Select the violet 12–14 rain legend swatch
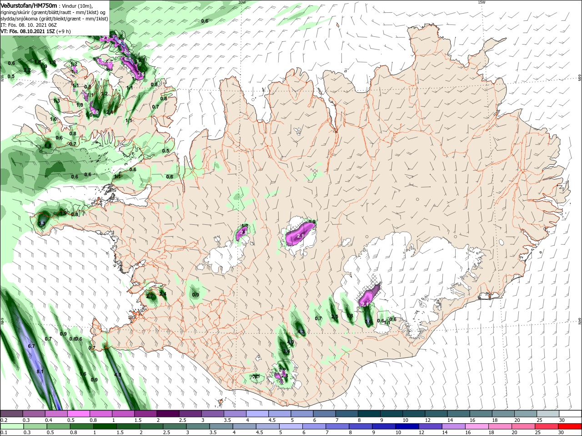This screenshot has width=582, height=436. pyautogui.click(x=430, y=426)
